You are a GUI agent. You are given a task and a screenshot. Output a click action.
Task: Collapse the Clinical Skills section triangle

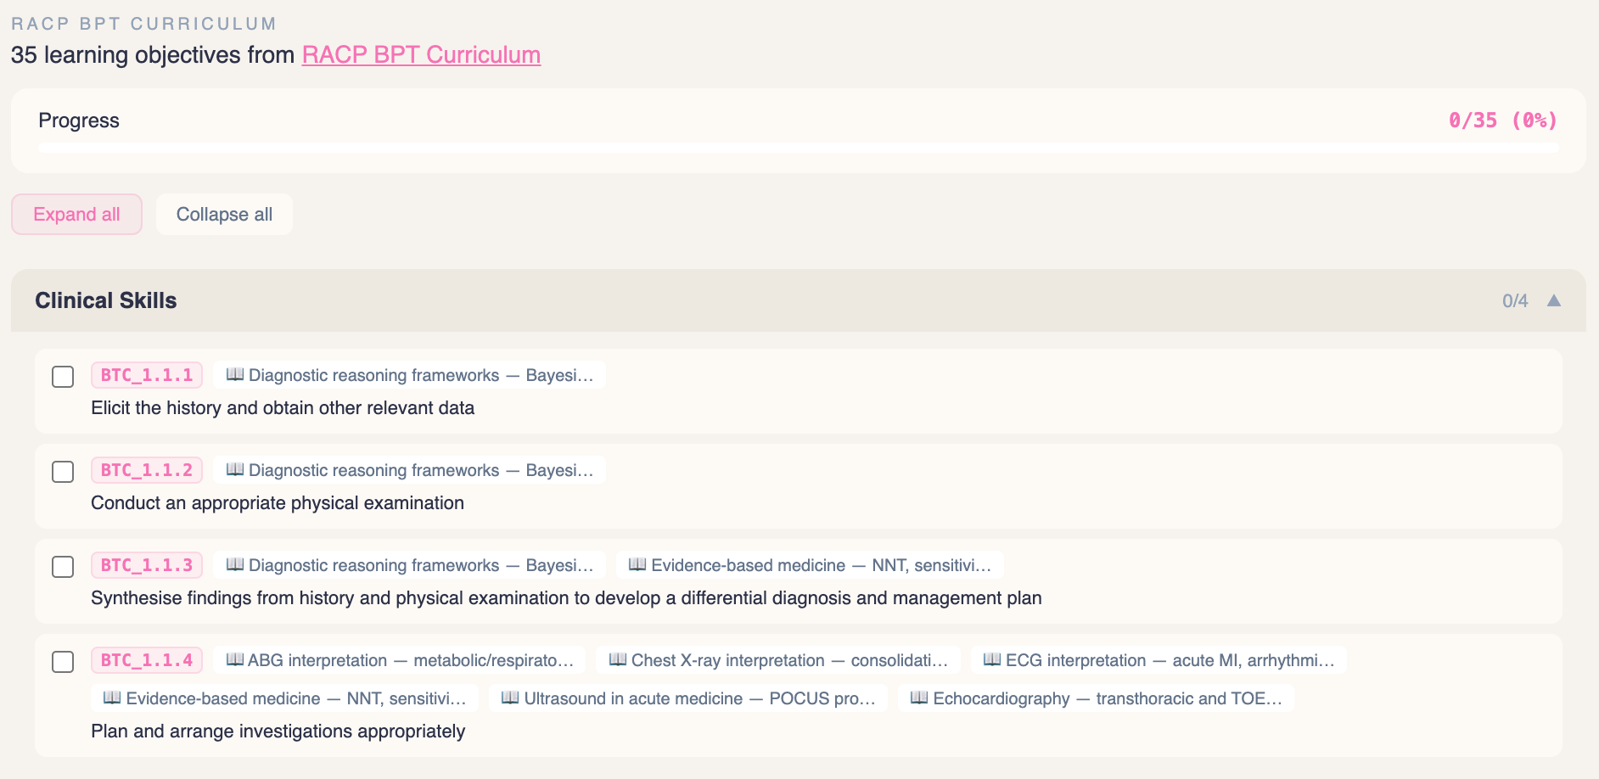1554,300
